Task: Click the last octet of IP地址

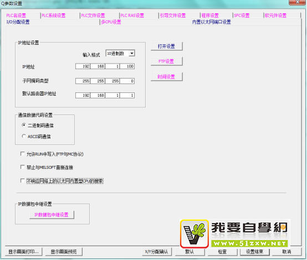Action: pyautogui.click(x=127, y=66)
